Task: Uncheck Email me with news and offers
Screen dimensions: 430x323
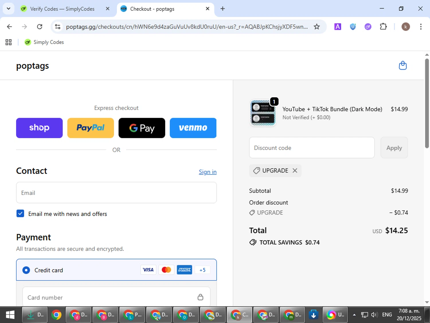Action: (20, 214)
